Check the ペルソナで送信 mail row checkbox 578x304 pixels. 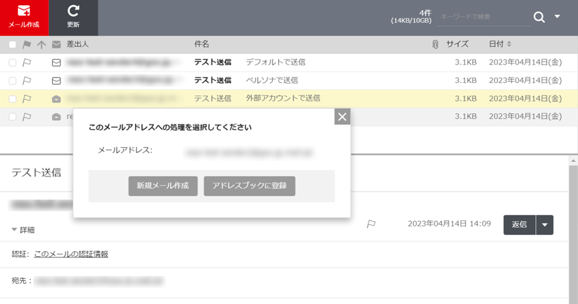click(13, 81)
